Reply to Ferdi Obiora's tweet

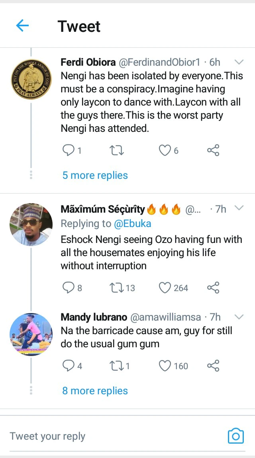(x=69, y=150)
